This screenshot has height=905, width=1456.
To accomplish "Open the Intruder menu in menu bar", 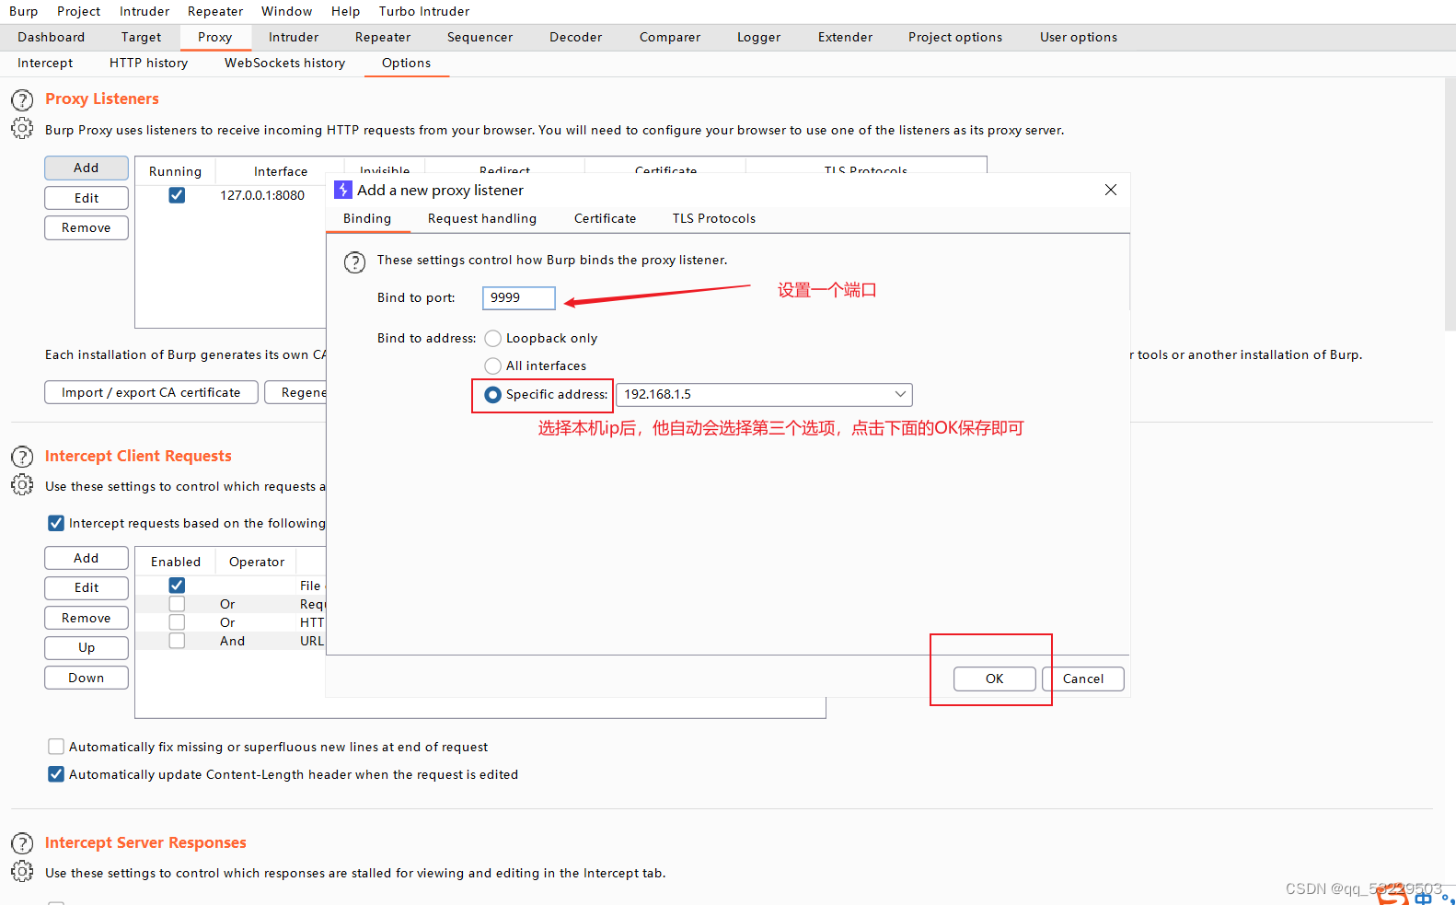I will pyautogui.click(x=144, y=11).
